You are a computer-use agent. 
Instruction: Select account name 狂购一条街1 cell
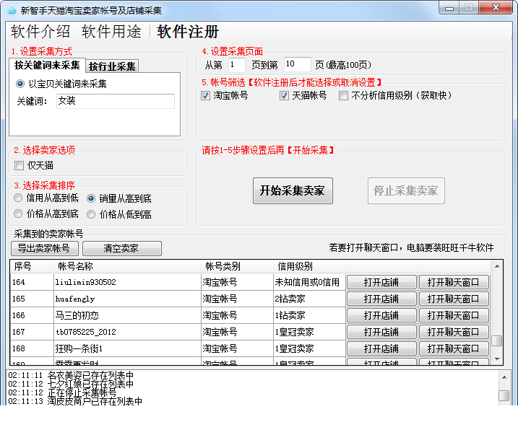point(127,348)
